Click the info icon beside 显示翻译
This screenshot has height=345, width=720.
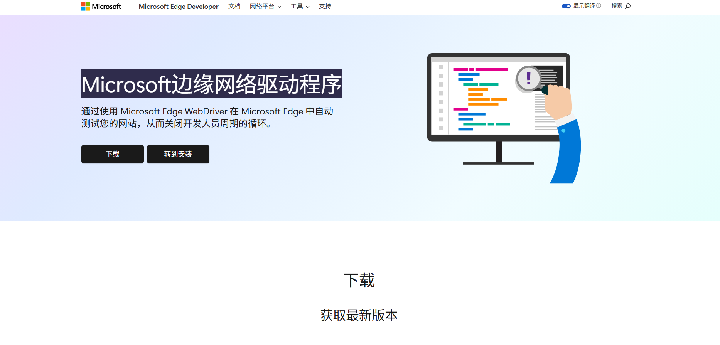point(599,6)
